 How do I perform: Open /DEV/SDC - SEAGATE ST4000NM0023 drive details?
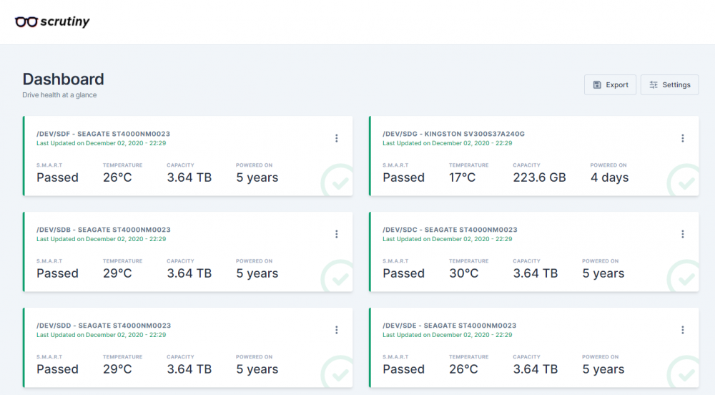[450, 230]
